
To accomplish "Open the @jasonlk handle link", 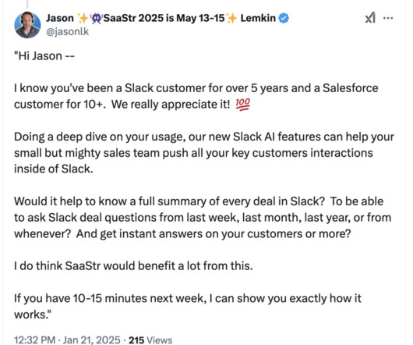I will [68, 32].
